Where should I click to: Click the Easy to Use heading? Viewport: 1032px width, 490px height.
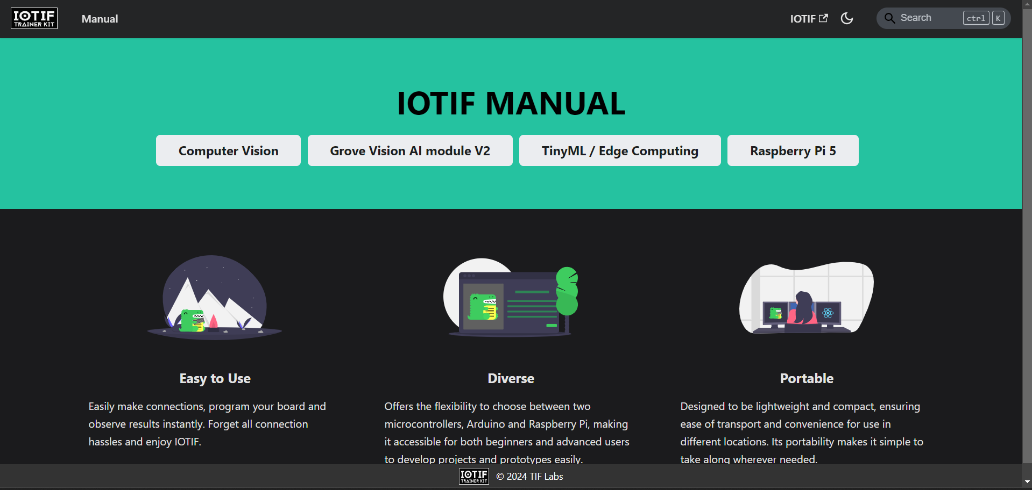[215, 378]
